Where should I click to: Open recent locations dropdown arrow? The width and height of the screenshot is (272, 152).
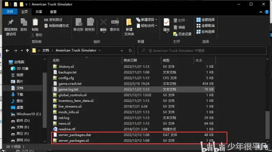[x=22, y=51]
